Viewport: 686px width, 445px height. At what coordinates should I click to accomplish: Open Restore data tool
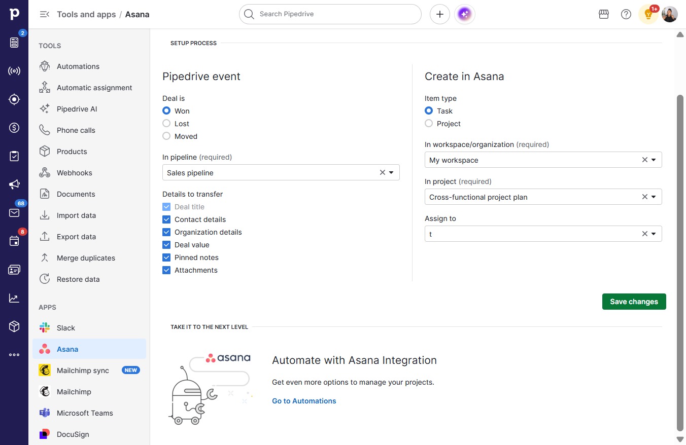tap(89, 279)
